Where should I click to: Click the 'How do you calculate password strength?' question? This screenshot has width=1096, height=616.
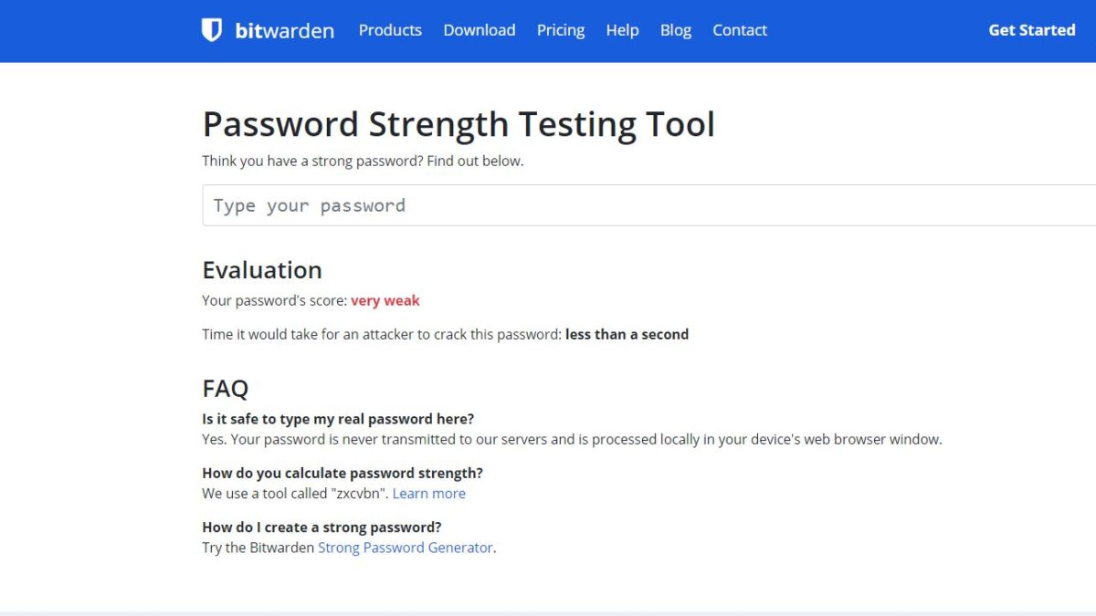point(342,473)
